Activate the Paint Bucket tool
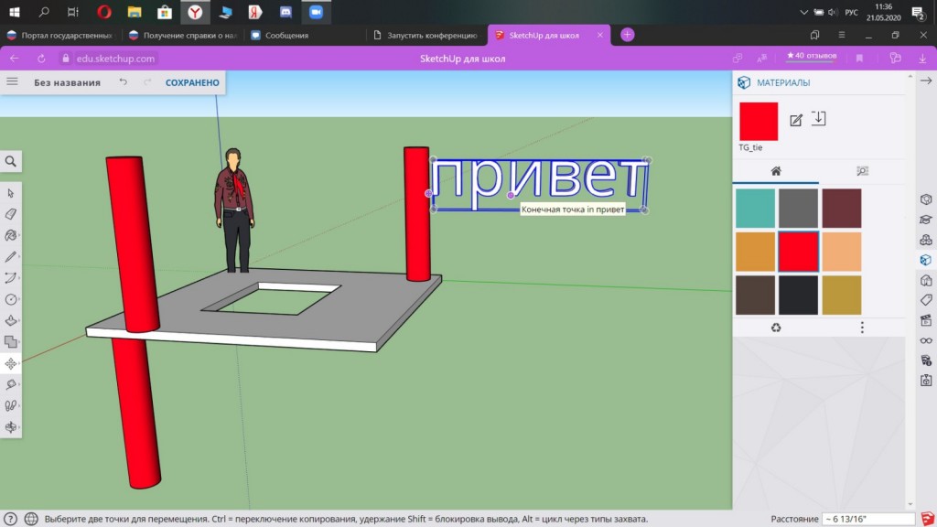The width and height of the screenshot is (937, 527). tap(11, 235)
